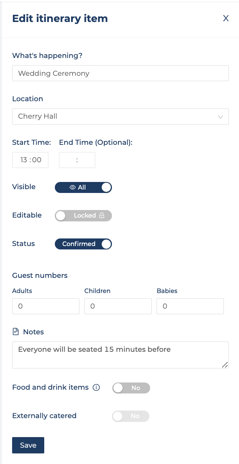This screenshot has width=239, height=464.
Task: Open the Location dropdown showing Cherry Hall
Action: [x=120, y=116]
